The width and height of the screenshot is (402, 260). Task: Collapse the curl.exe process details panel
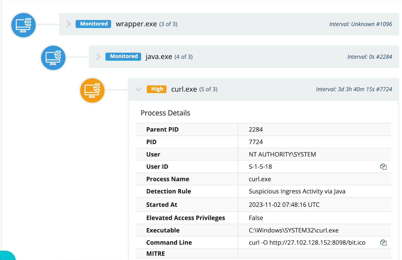pos(138,89)
